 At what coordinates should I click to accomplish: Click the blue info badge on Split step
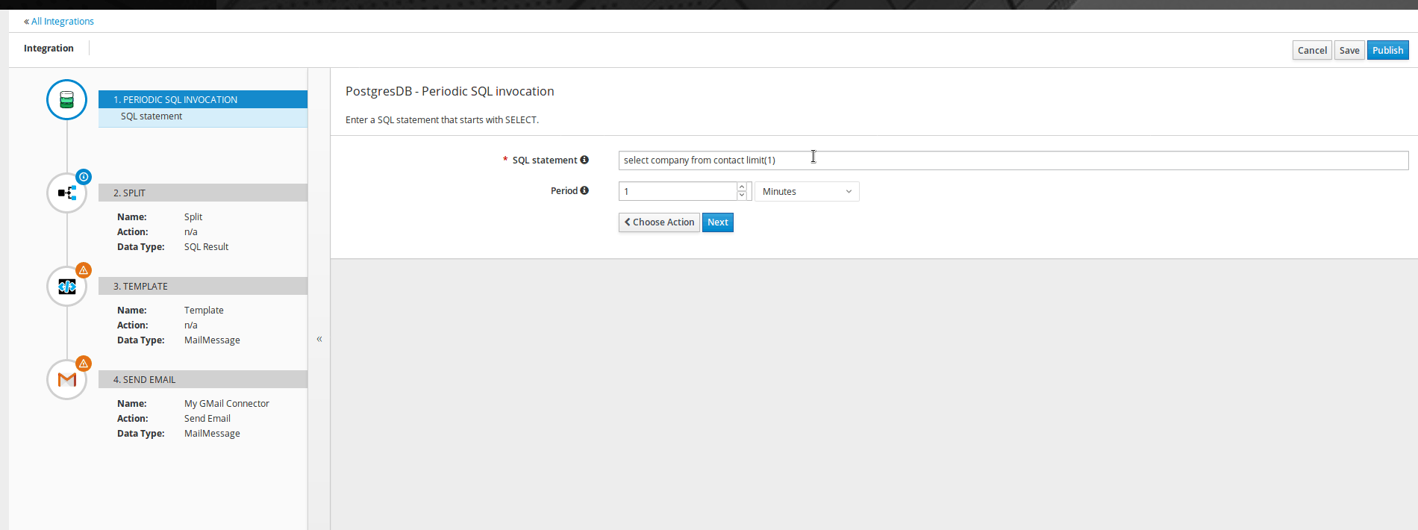(84, 177)
